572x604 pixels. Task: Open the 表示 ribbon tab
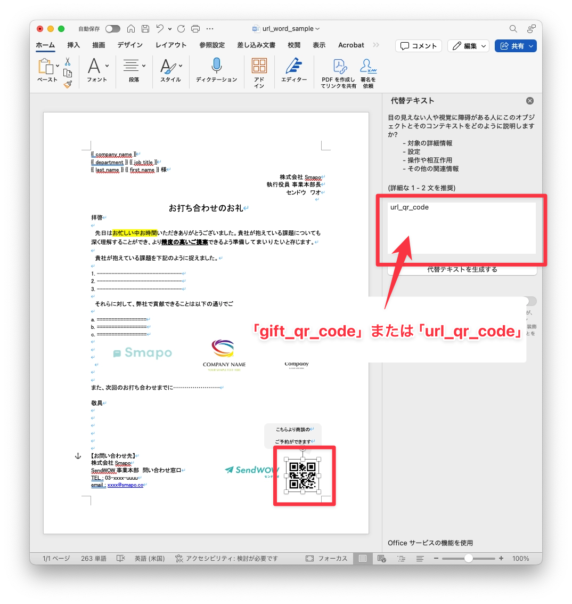click(319, 45)
